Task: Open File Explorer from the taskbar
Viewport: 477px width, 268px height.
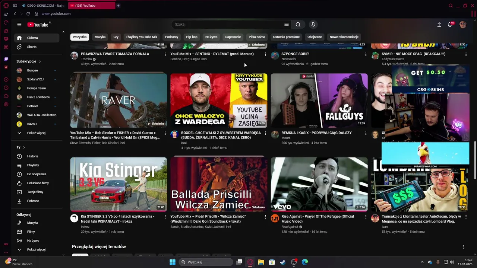Action: pyautogui.click(x=261, y=262)
